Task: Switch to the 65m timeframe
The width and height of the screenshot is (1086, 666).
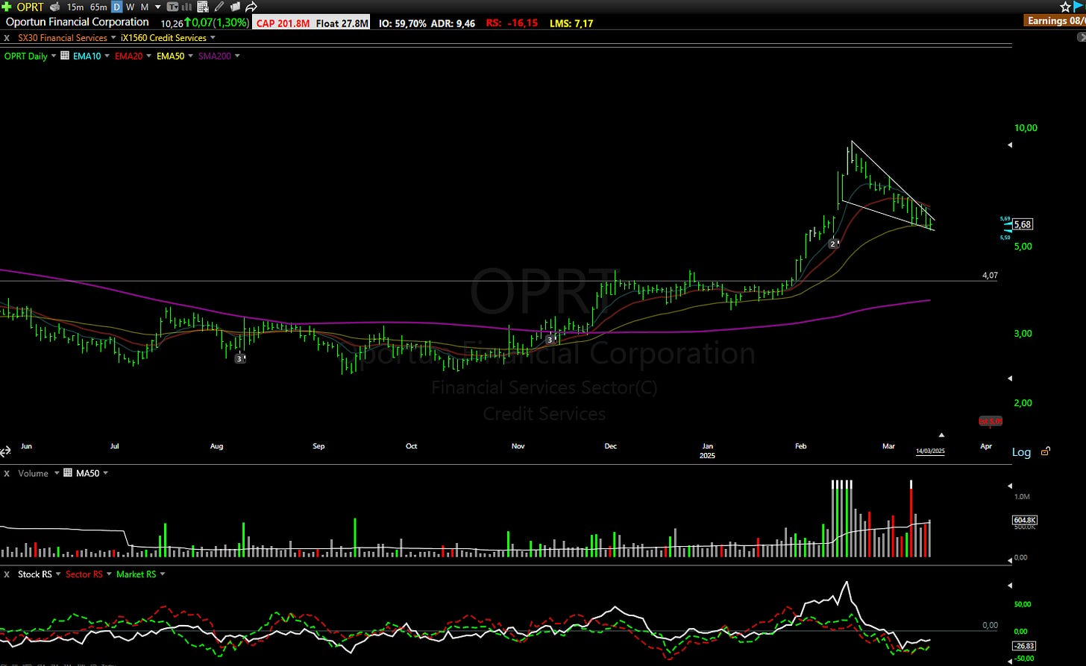Action: (x=98, y=7)
